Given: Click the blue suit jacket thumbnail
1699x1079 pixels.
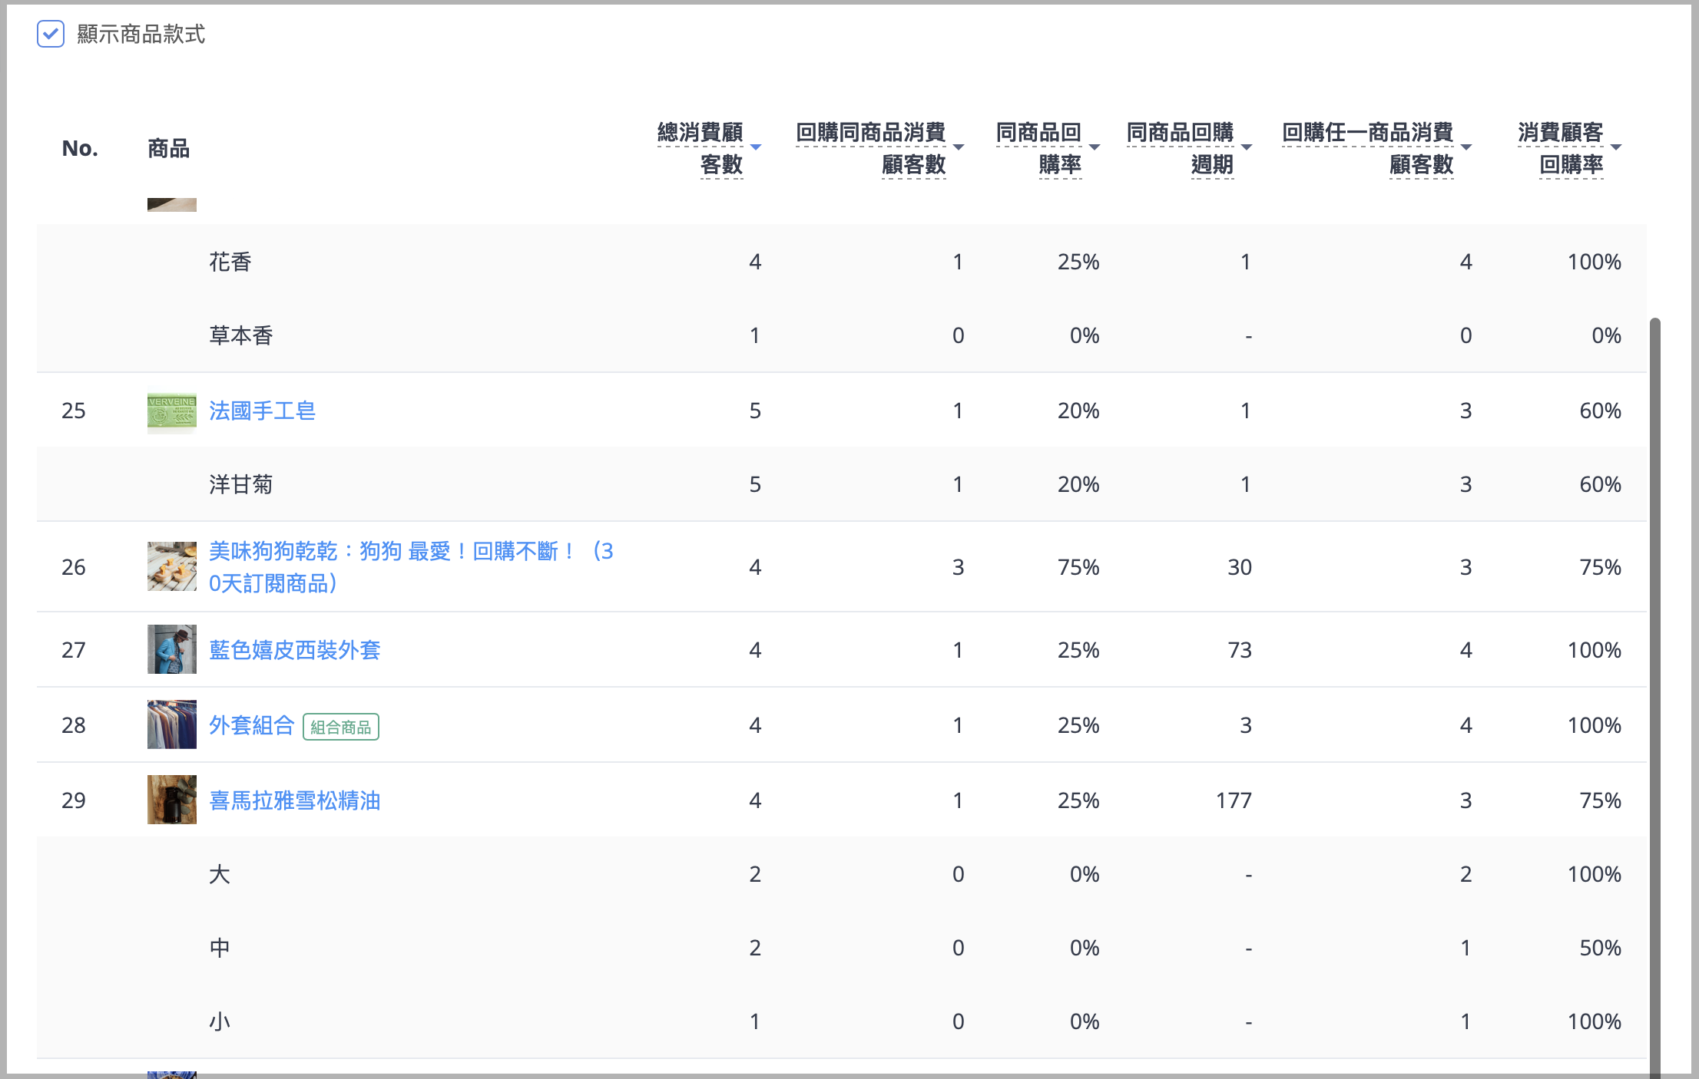Looking at the screenshot, I should (x=171, y=649).
